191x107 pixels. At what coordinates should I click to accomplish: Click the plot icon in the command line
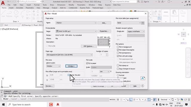[5, 96]
